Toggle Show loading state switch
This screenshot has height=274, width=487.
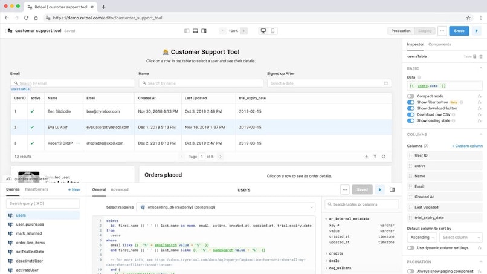(x=411, y=121)
